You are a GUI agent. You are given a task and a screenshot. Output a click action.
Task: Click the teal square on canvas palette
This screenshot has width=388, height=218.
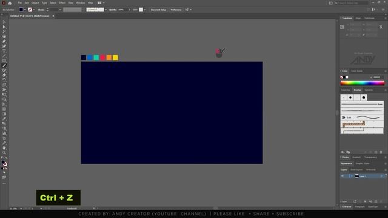pyautogui.click(x=96, y=58)
